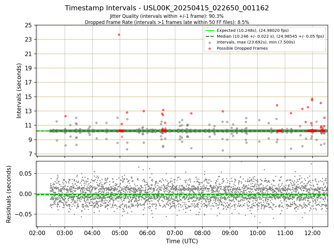Click the gray dot marker in legend
334x251 pixels.
coord(210,43)
